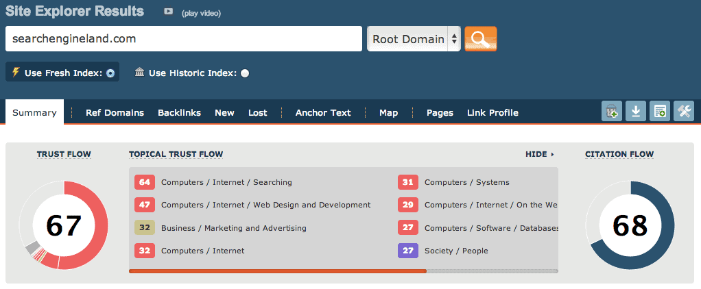Image resolution: width=701 pixels, height=289 pixels.
Task: Open the Ref Domains tab
Action: [115, 113]
